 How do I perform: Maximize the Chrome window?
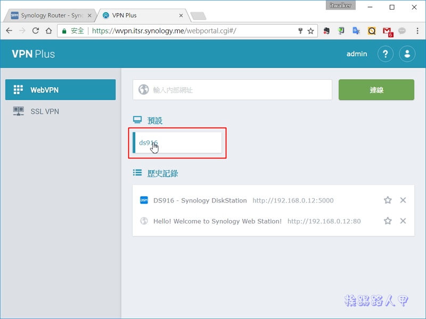click(x=392, y=7)
